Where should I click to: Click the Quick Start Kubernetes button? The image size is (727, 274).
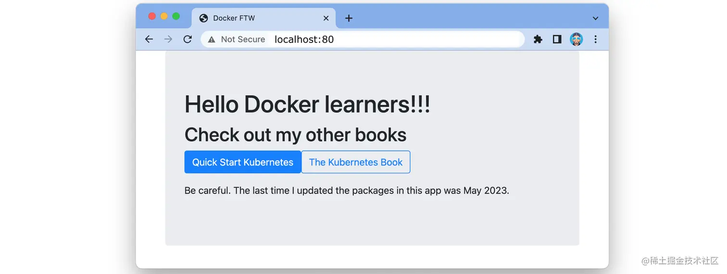point(243,162)
